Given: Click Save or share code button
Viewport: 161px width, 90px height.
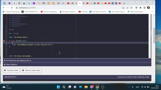Looking at the screenshot, I should tap(31, 70).
